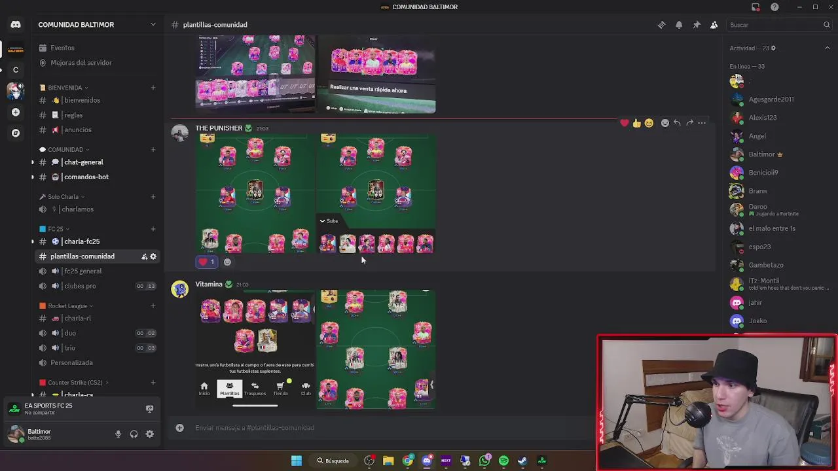The width and height of the screenshot is (838, 471).
Task: React with the grinning face quick reaction
Action: (x=649, y=123)
